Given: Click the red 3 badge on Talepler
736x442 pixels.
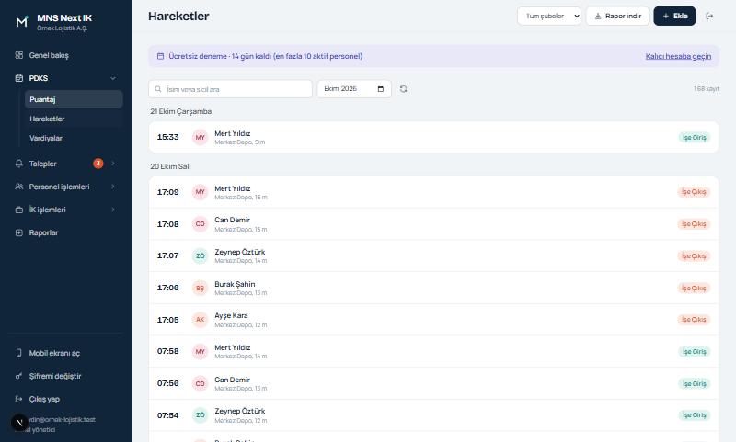Looking at the screenshot, I should 98,164.
